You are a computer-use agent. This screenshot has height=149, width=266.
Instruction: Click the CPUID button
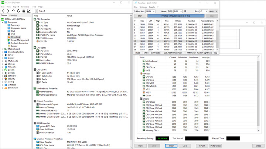[x=202, y=146]
